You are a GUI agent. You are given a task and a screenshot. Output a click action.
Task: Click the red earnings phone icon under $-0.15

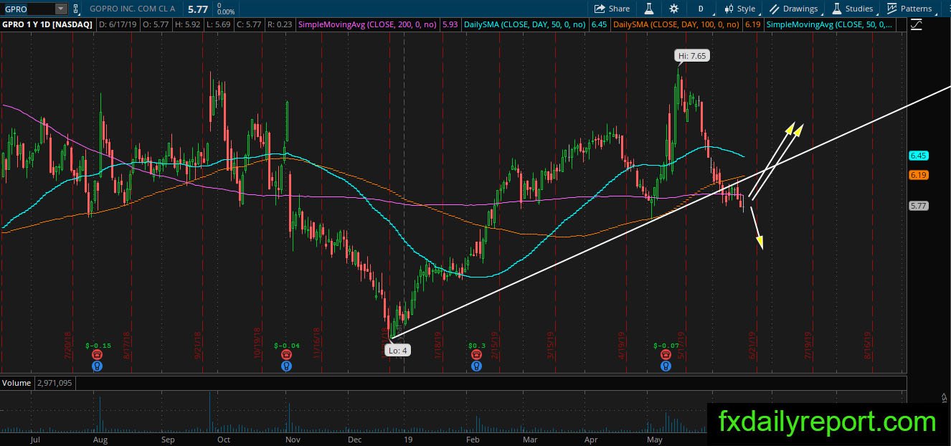(97, 354)
